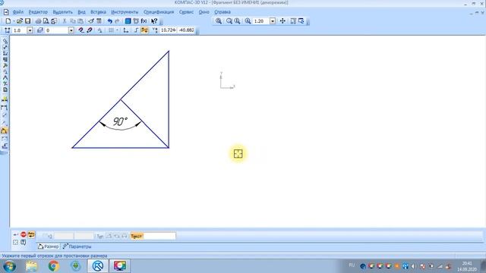This screenshot has width=486, height=273.
Task: Open an existing file
Action: click(x=20, y=21)
